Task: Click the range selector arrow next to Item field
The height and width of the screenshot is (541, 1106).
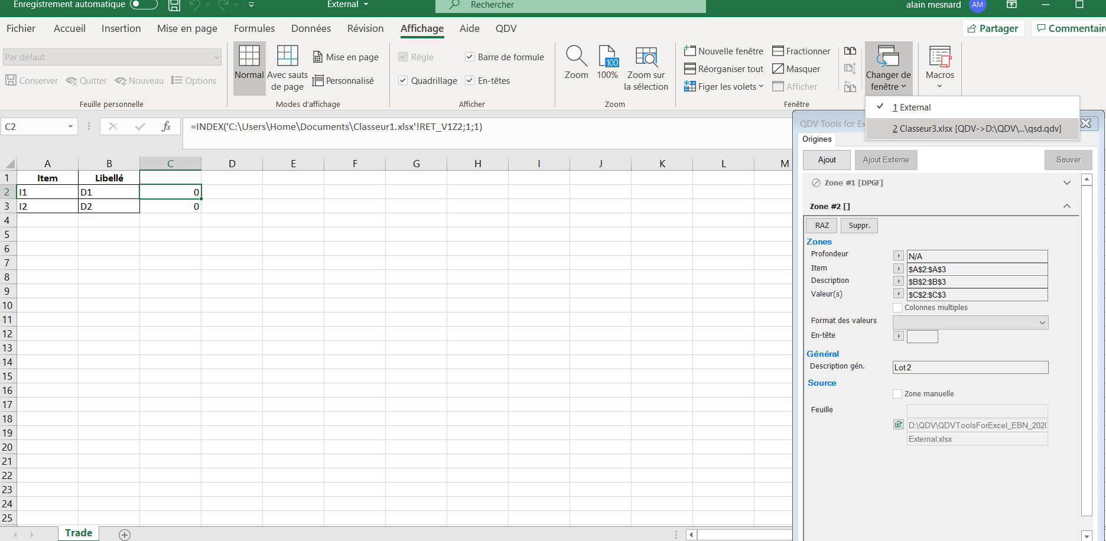Action: pos(899,269)
